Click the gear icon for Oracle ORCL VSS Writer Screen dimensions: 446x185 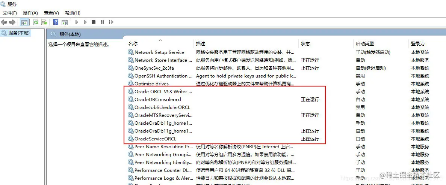click(x=130, y=91)
